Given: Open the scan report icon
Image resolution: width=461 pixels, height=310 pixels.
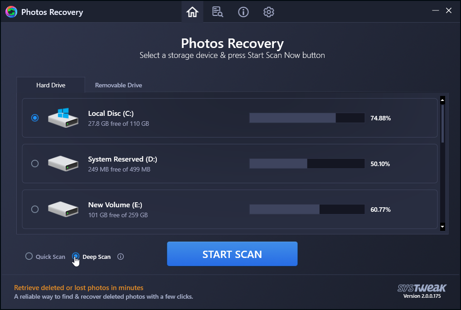Looking at the screenshot, I should pos(218,12).
